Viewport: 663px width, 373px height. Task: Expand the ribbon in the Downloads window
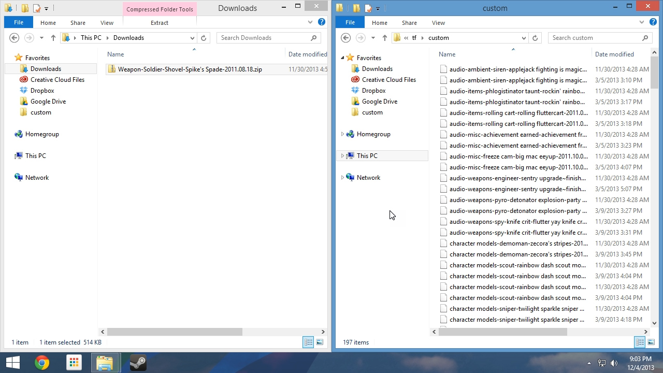point(310,22)
